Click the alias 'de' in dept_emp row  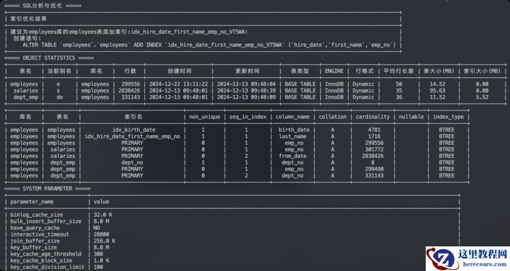tap(60, 97)
